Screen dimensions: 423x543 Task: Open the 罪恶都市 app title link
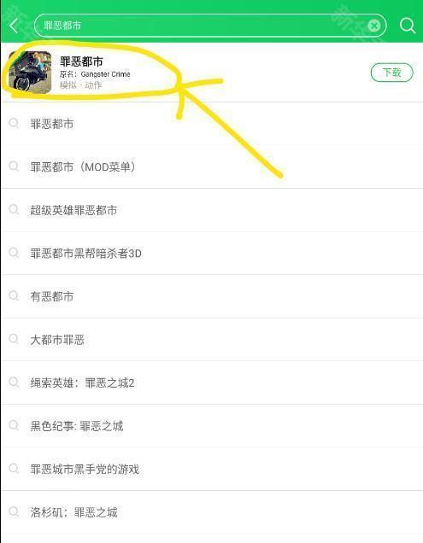tap(81, 61)
